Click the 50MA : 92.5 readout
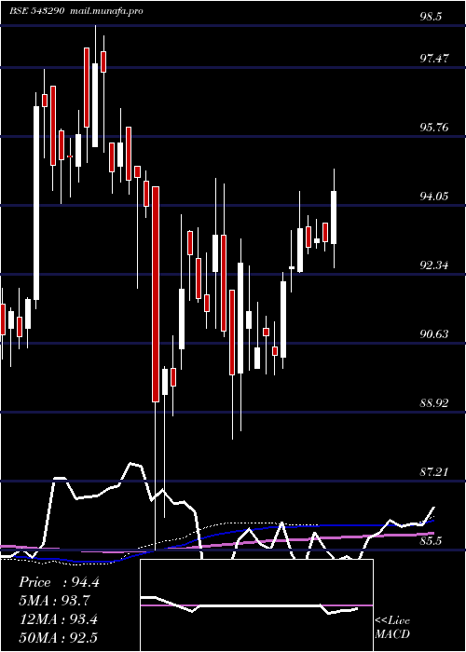Image resolution: width=466 pixels, height=652 pixels. pyautogui.click(x=59, y=637)
